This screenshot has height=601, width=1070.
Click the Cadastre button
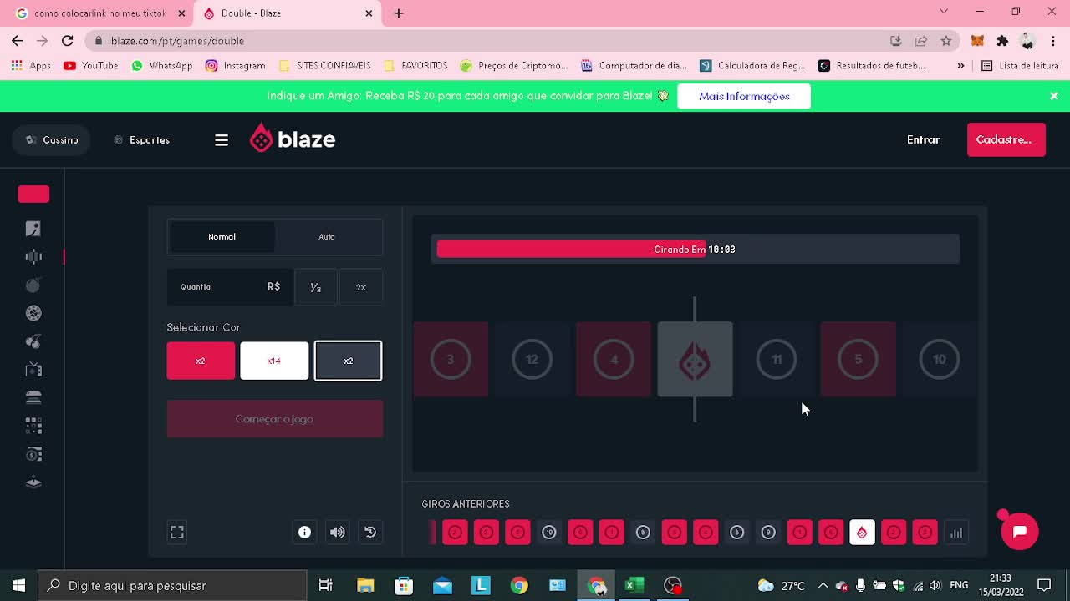click(x=1006, y=139)
